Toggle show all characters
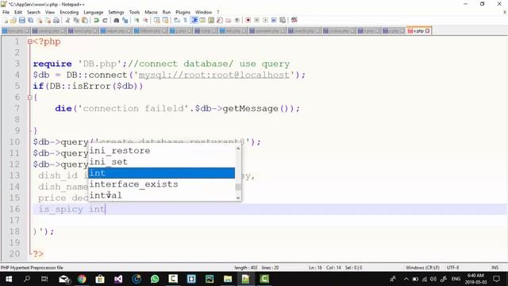This screenshot has height=286, width=508. click(x=185, y=20)
